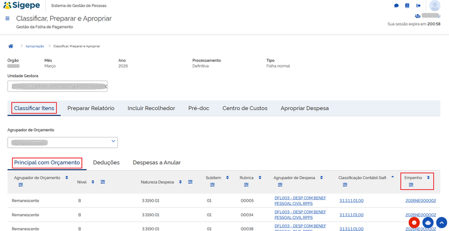Select the Centro de Custos tab
This screenshot has width=449, height=231.
point(245,108)
